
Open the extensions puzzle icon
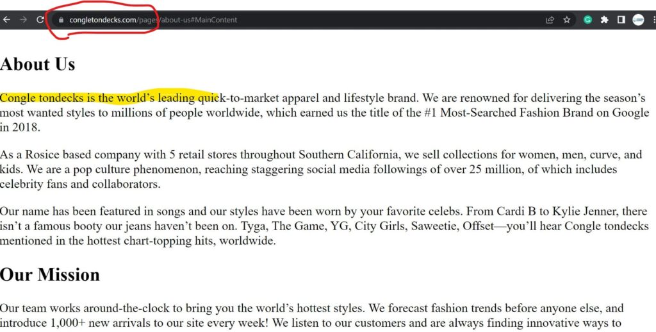pyautogui.click(x=605, y=20)
